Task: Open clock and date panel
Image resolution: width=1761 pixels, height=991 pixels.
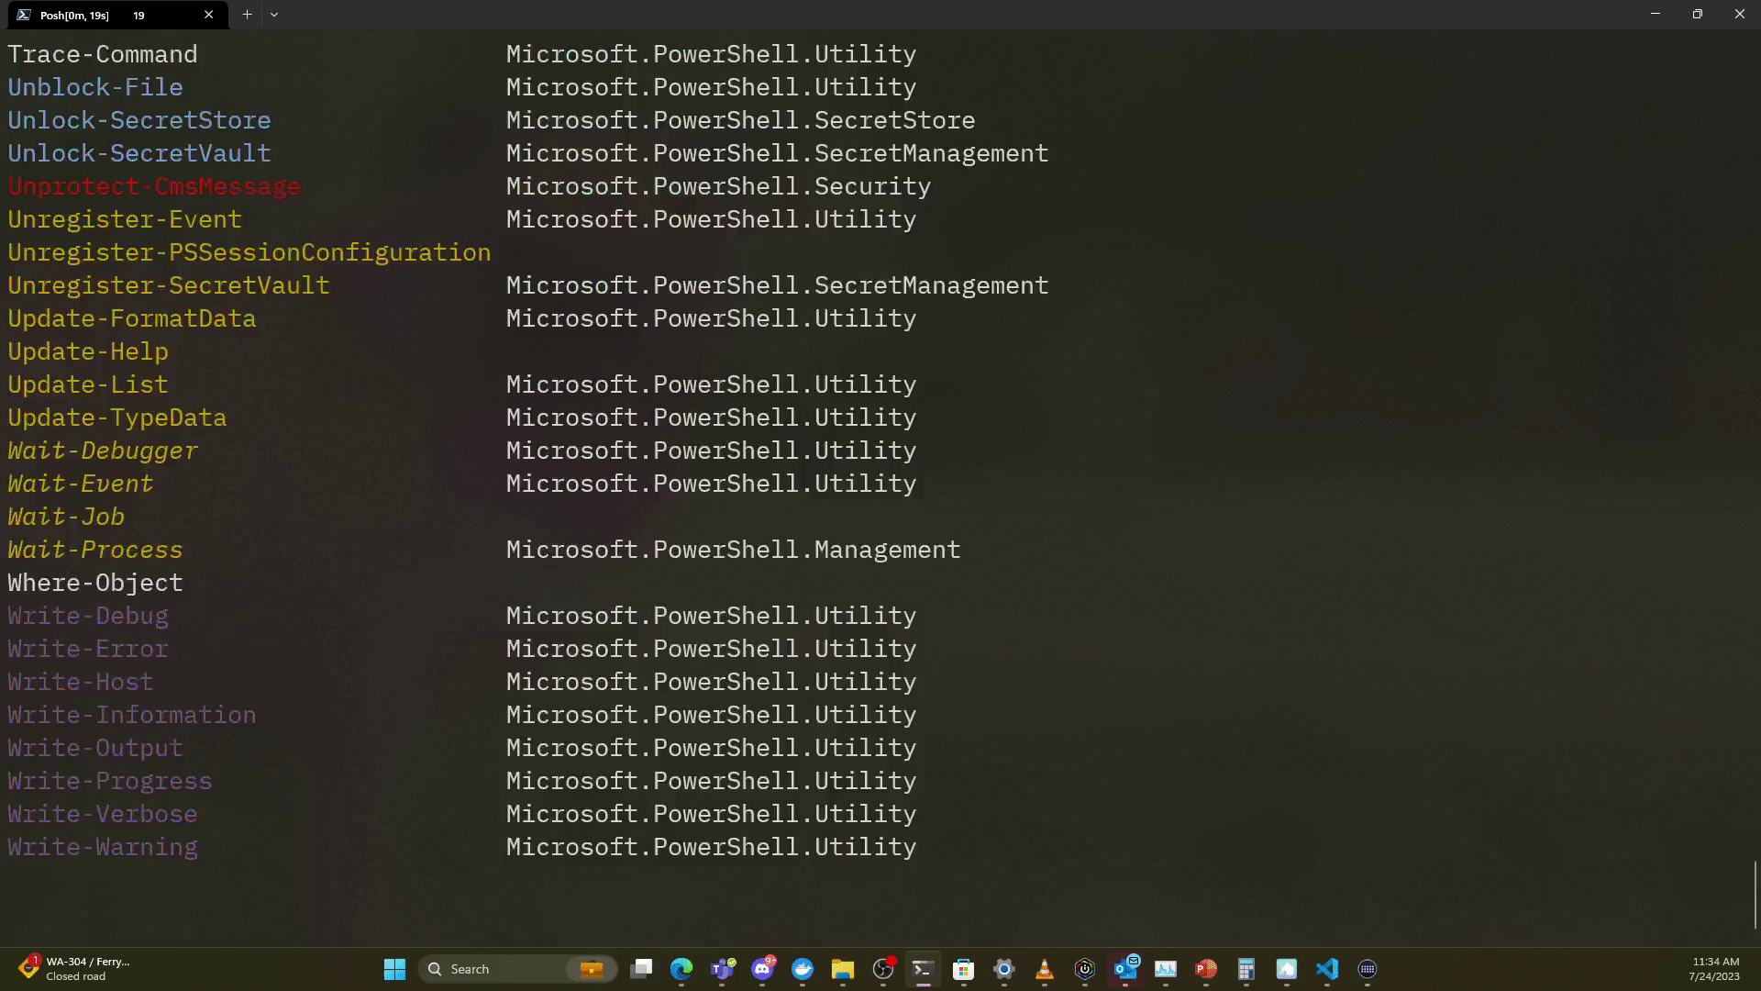Action: tap(1713, 969)
